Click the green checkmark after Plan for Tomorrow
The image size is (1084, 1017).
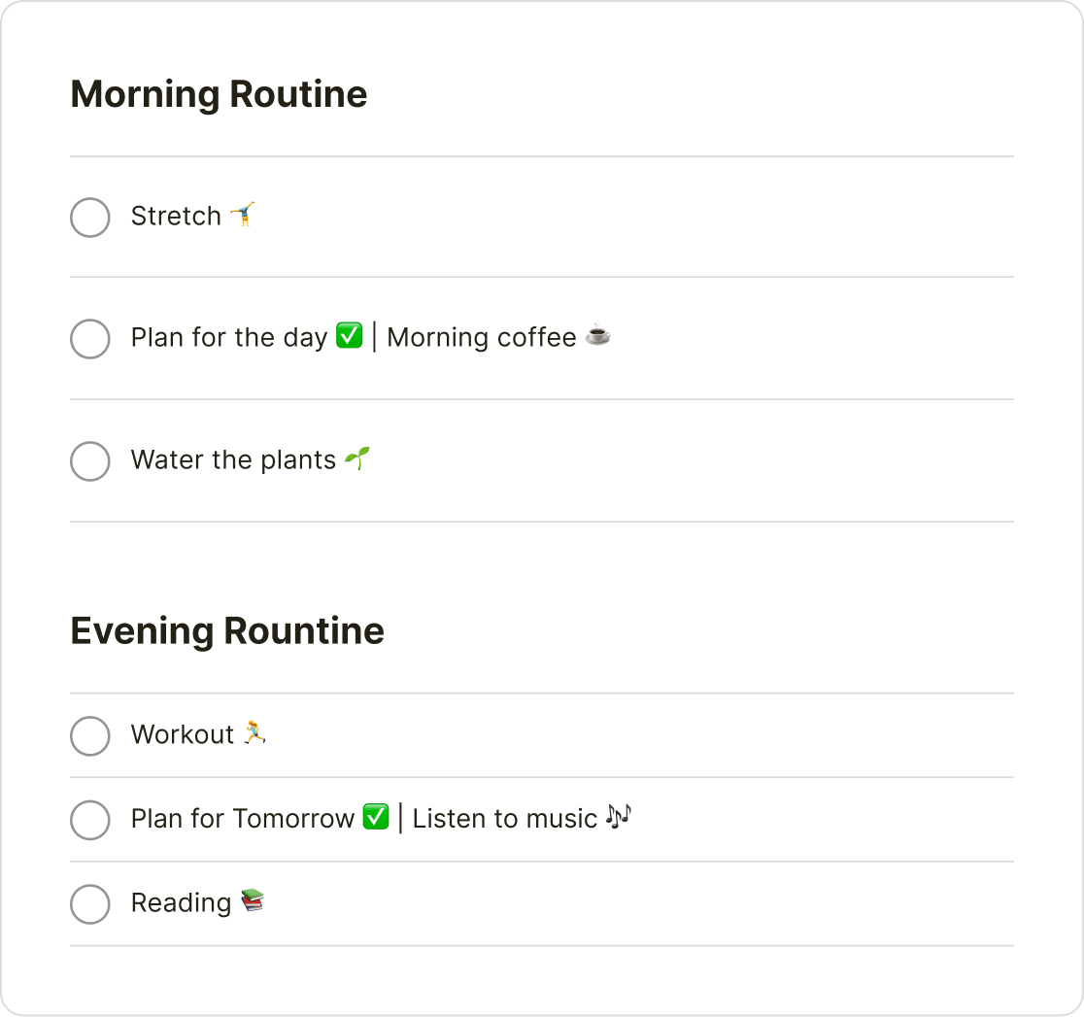(x=377, y=817)
